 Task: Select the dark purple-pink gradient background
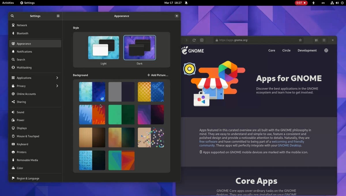151,115
